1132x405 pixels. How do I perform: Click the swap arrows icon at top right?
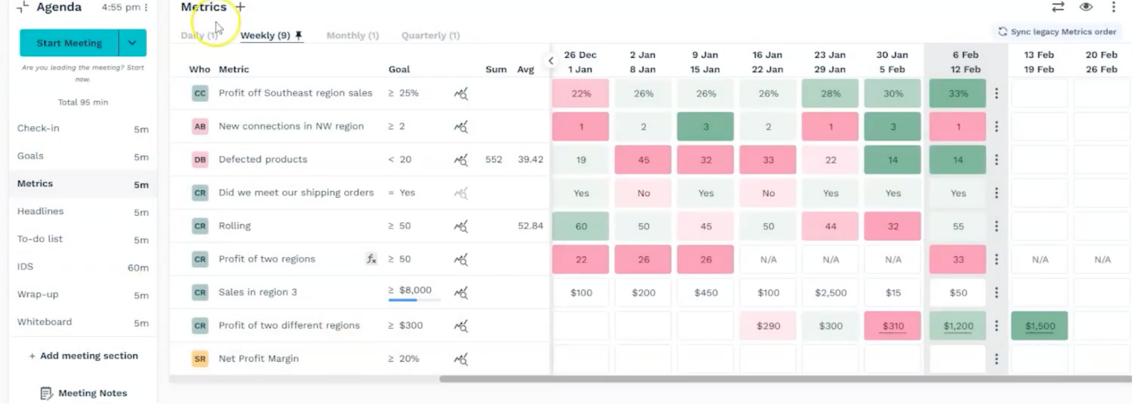pos(1058,7)
